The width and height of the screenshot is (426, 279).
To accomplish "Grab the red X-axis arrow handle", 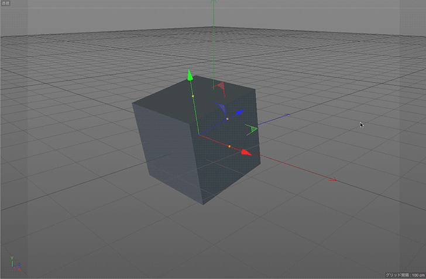I will point(246,153).
